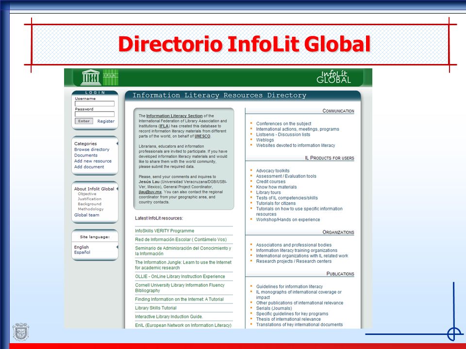
Task: Open Finding Information on the Internet tutorial
Action: (179, 299)
